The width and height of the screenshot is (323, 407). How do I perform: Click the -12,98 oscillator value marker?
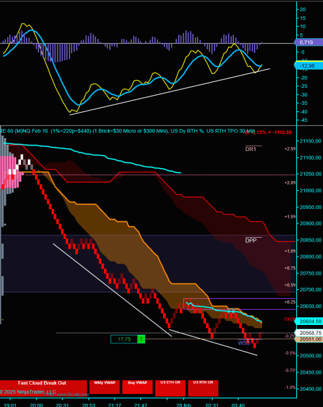tap(309, 66)
